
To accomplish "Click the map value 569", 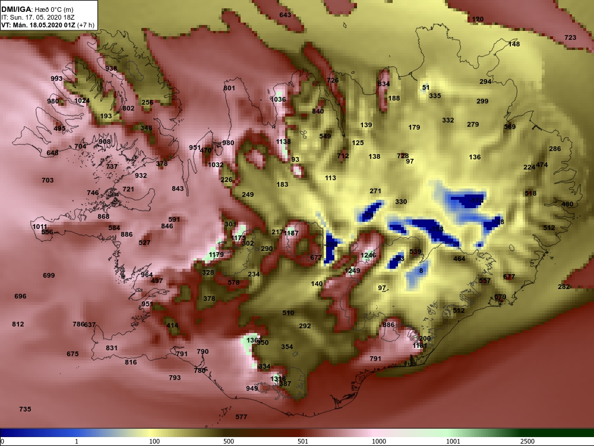I will [x=510, y=127].
